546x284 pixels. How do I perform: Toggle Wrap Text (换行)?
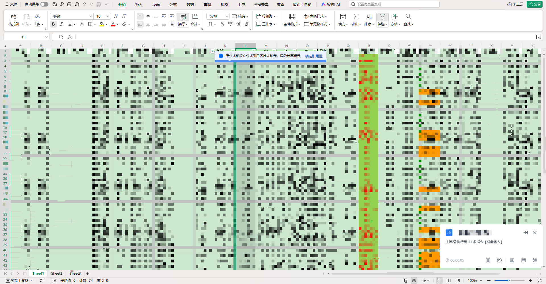pyautogui.click(x=183, y=20)
